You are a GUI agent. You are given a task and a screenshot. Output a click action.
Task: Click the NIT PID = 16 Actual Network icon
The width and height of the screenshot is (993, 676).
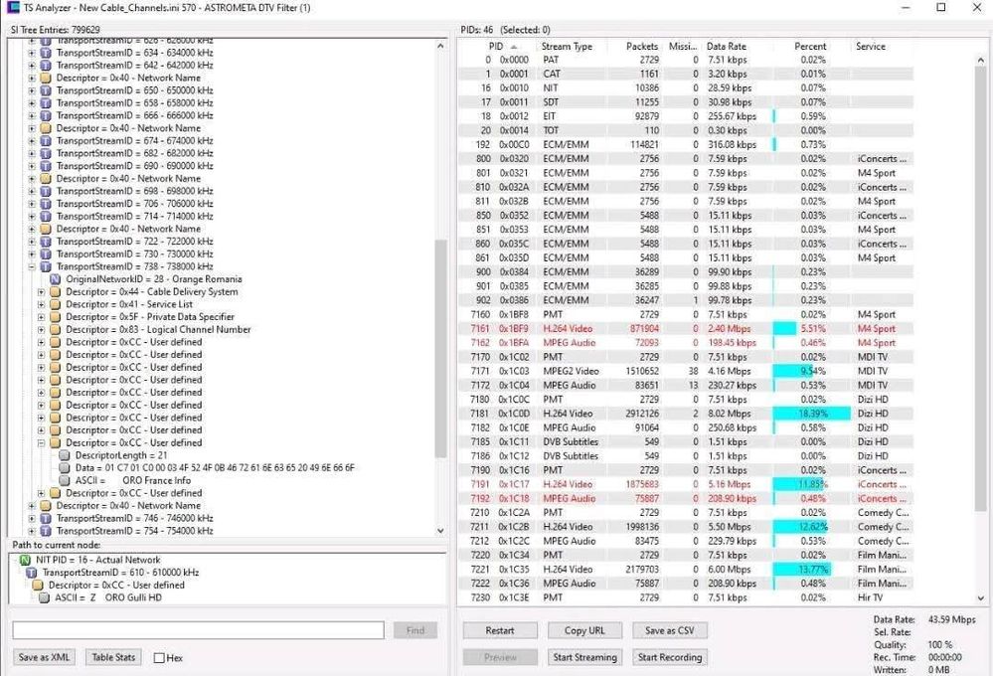25,560
